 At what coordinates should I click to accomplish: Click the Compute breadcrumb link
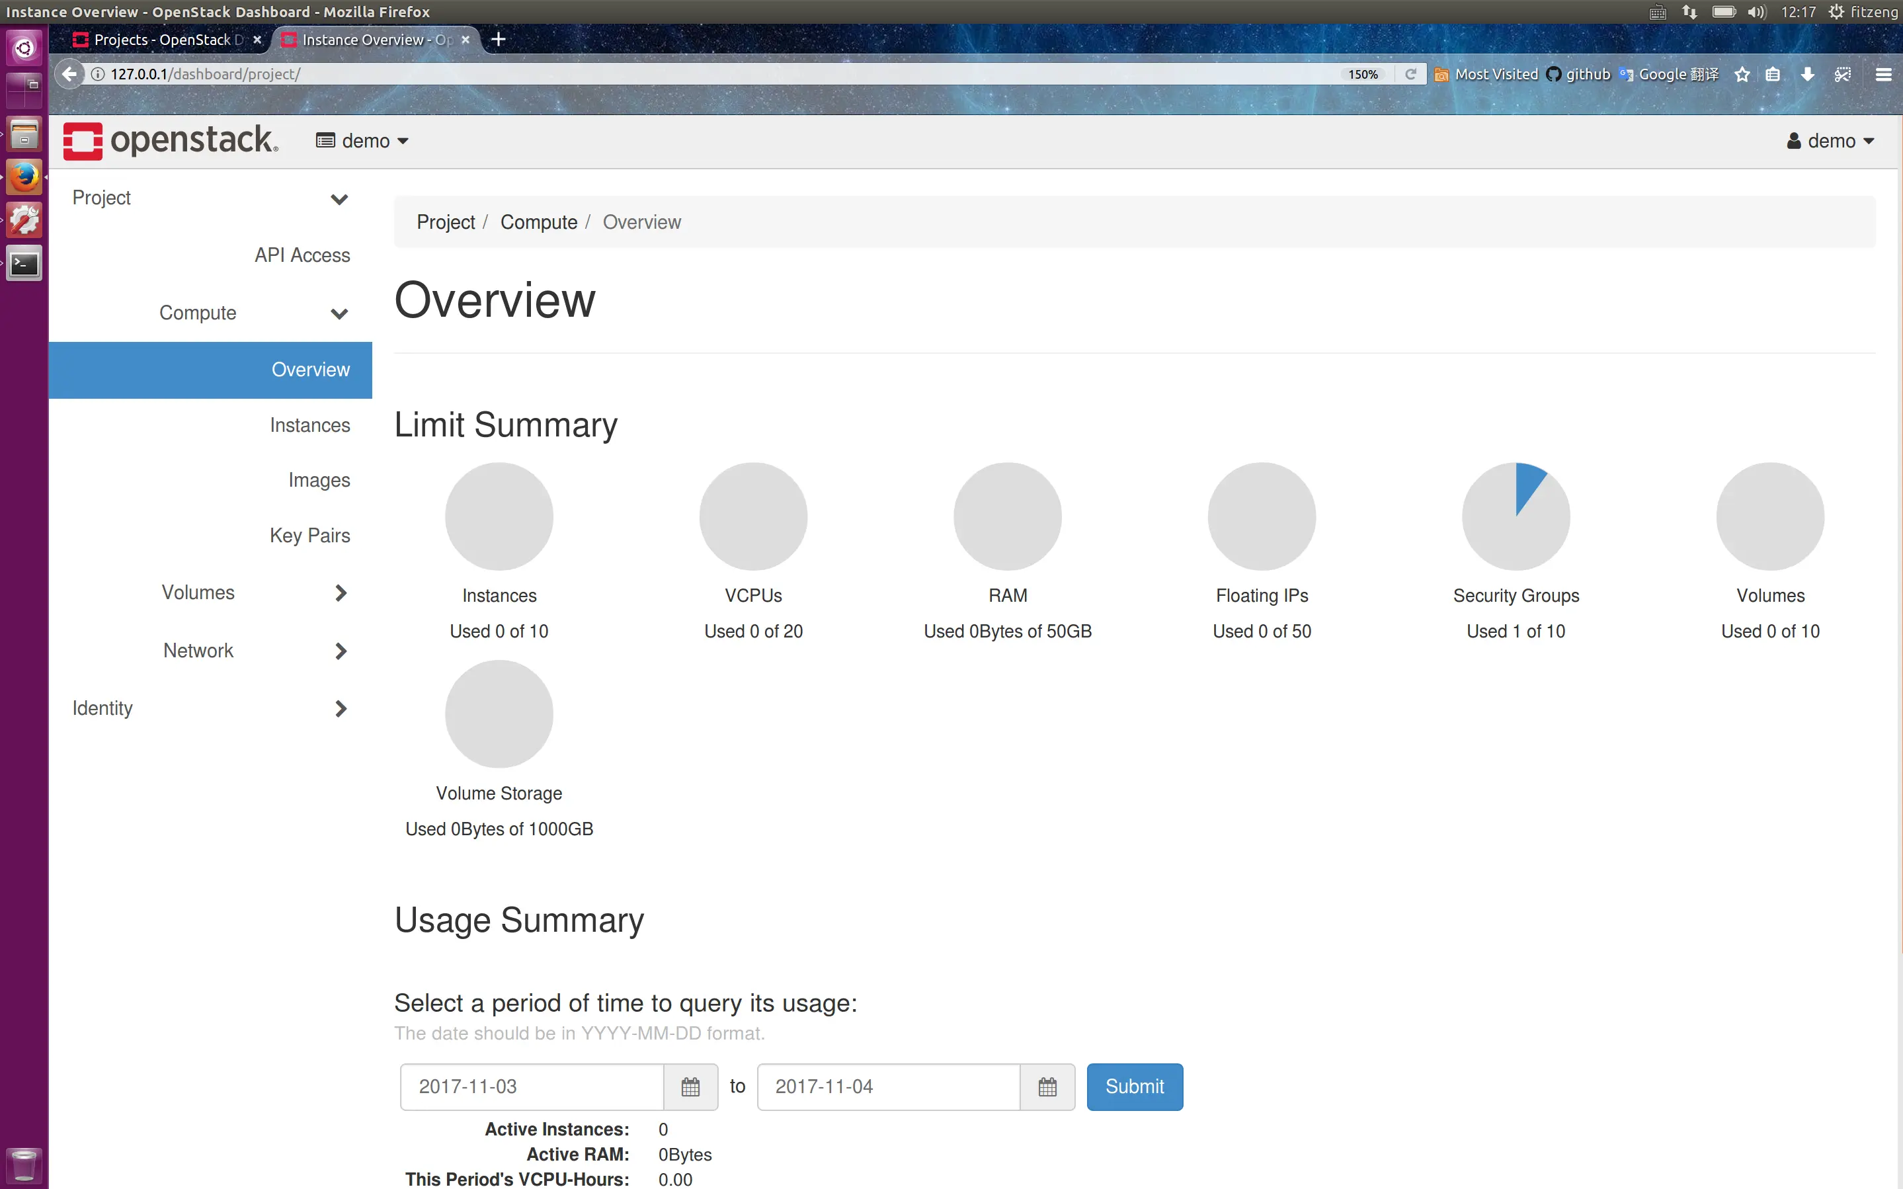[538, 223]
